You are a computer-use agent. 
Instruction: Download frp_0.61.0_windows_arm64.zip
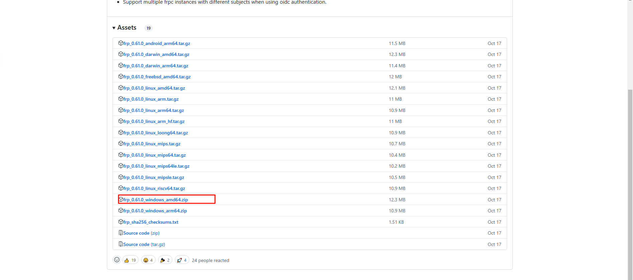pyautogui.click(x=155, y=211)
